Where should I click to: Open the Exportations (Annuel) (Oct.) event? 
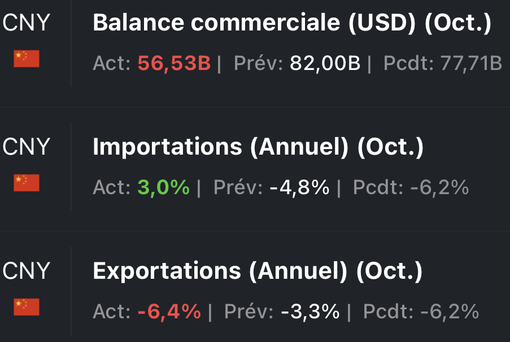coord(258,271)
